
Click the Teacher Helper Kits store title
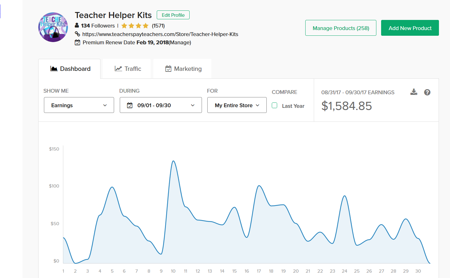[113, 15]
